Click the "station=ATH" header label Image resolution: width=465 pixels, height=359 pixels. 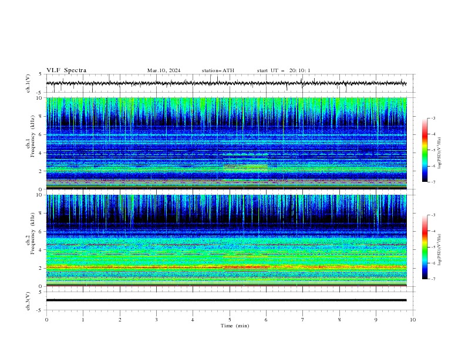218,70
